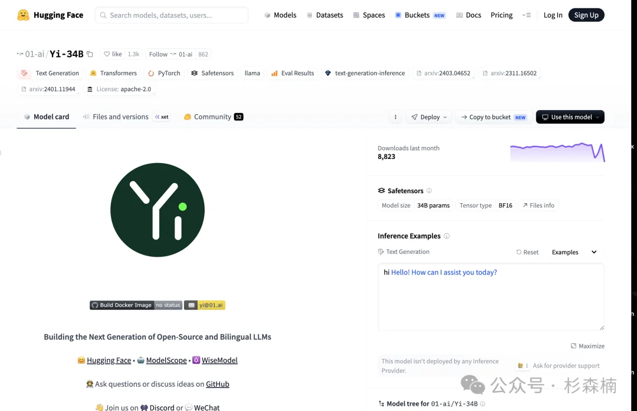Screen dimensions: 637x411
Task: Click the heart like button
Action: (113, 54)
